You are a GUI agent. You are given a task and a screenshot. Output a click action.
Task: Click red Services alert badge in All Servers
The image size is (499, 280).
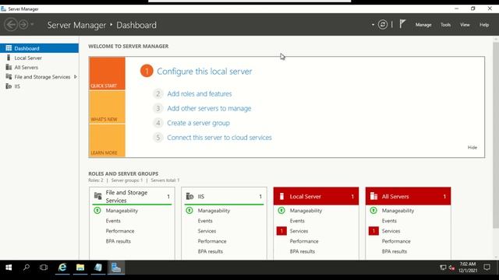[x=373, y=231]
